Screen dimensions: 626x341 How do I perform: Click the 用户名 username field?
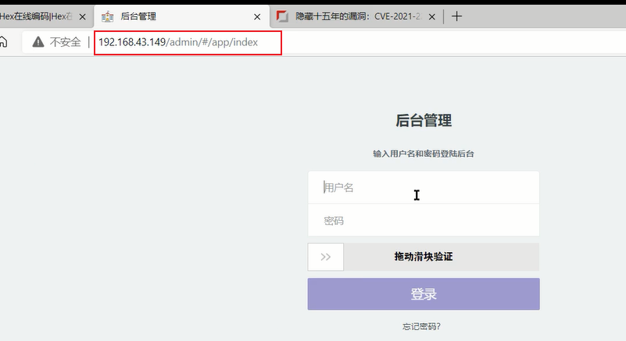click(424, 187)
